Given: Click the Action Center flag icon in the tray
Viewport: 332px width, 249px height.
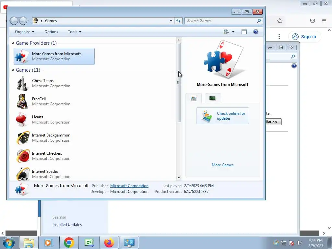Looking at the screenshot, I should (x=291, y=243).
